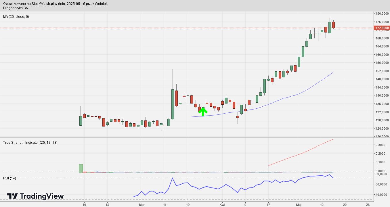Screen dimensions: 390x207
Task: Click the right end of the blue moving average line
Action: tap(333, 72)
